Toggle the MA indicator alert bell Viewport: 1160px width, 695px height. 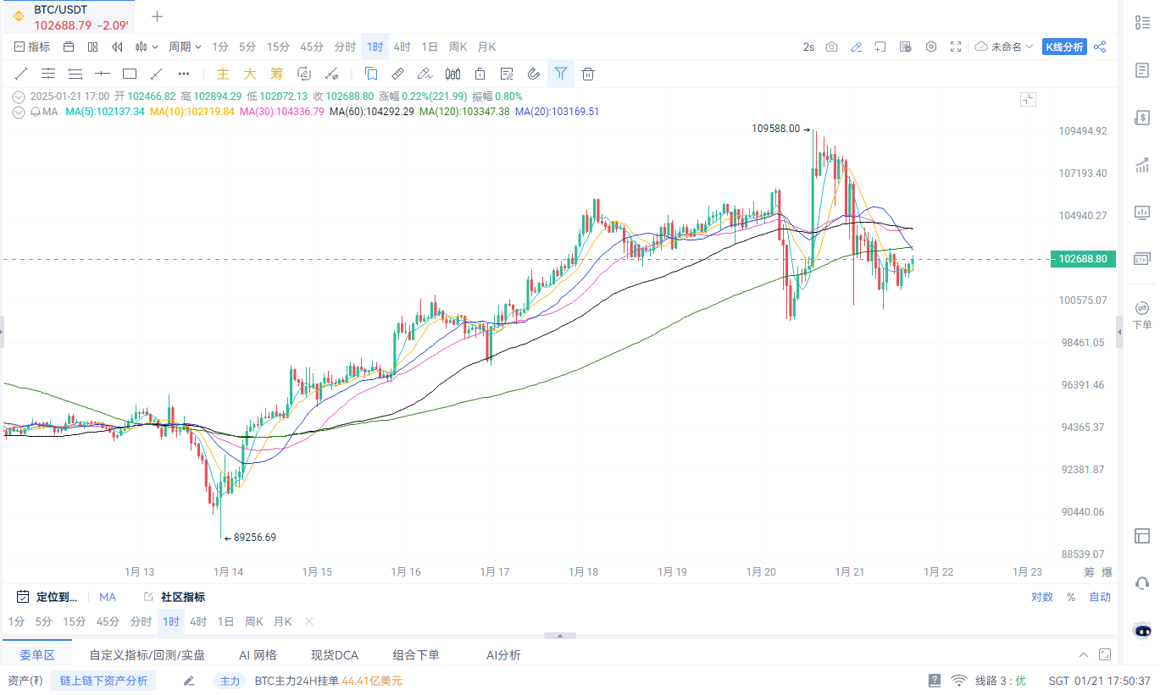pyautogui.click(x=35, y=112)
